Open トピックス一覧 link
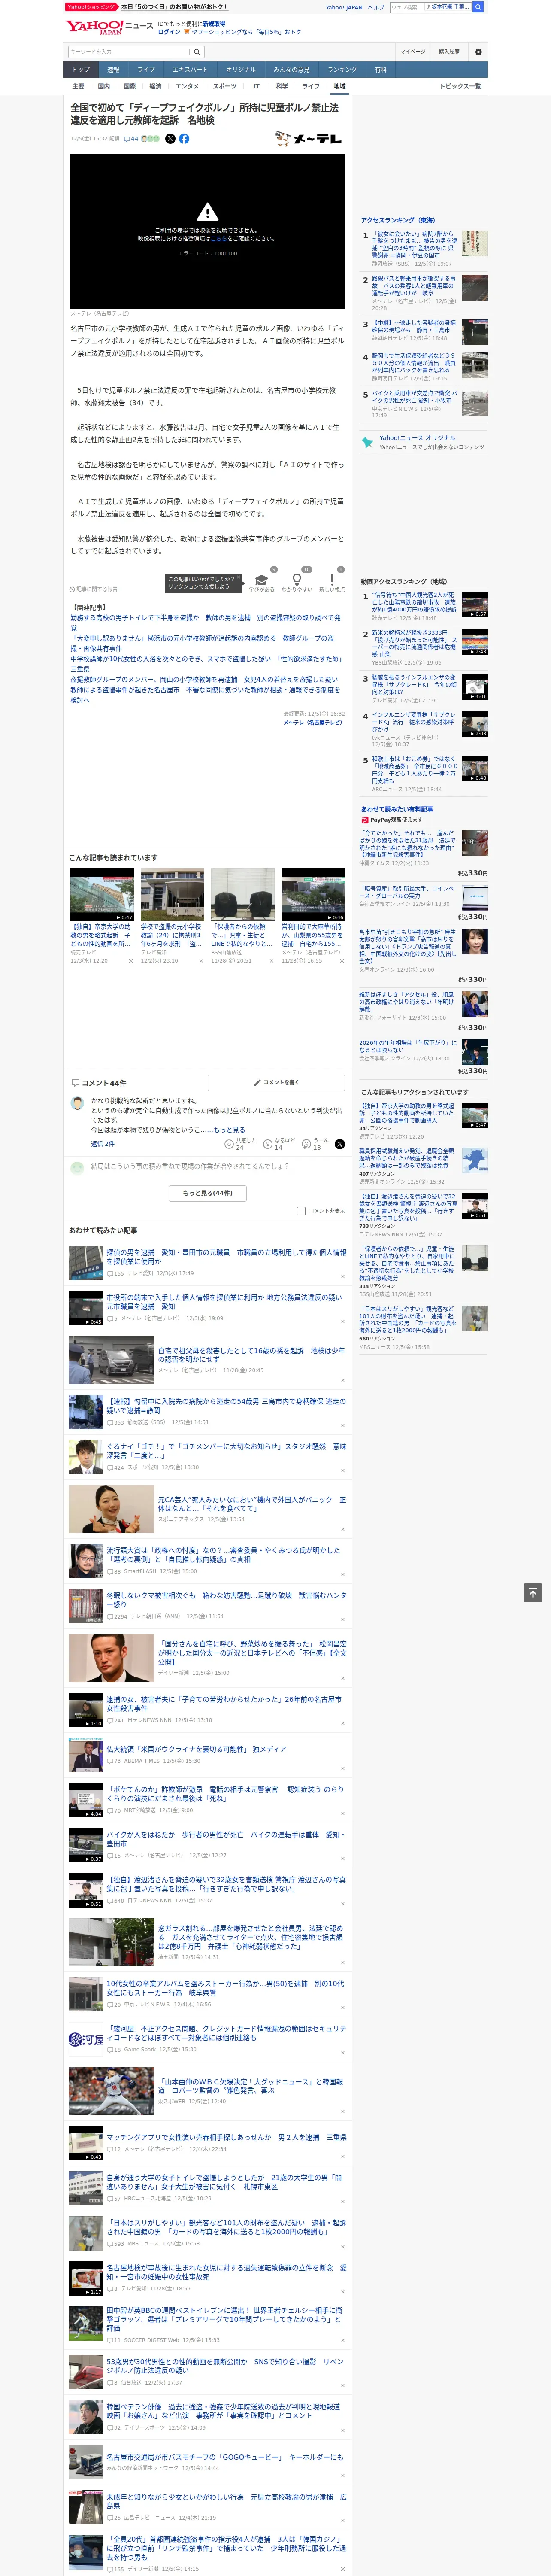Image resolution: width=551 pixels, height=2576 pixels. [460, 87]
